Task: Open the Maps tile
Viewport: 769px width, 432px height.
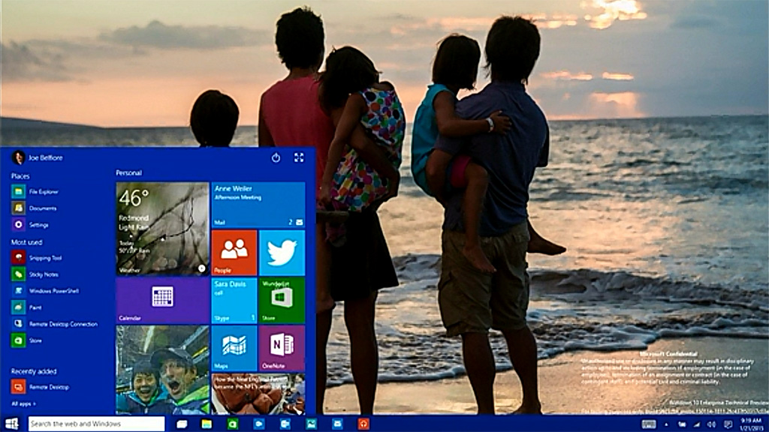Action: coord(234,348)
